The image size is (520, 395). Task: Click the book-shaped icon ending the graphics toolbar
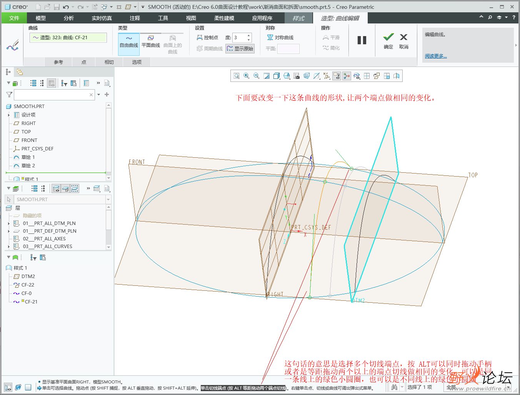click(x=397, y=76)
